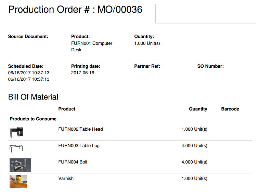Click the Bolt product image

tap(20, 165)
